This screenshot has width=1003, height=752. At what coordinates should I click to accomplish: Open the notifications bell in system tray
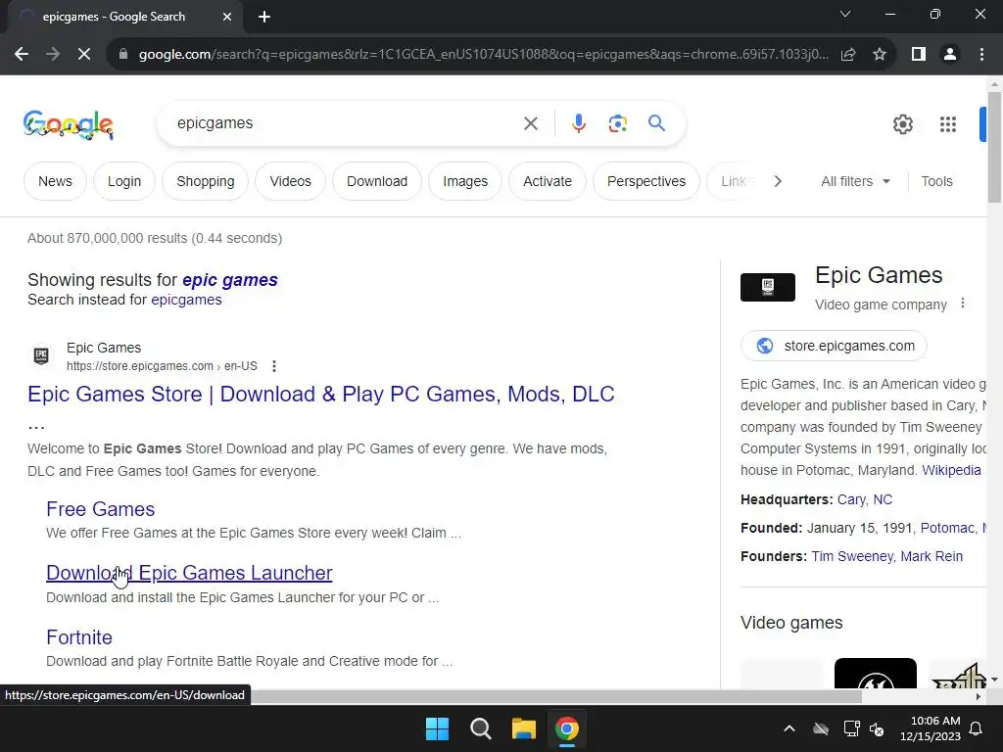tap(977, 728)
